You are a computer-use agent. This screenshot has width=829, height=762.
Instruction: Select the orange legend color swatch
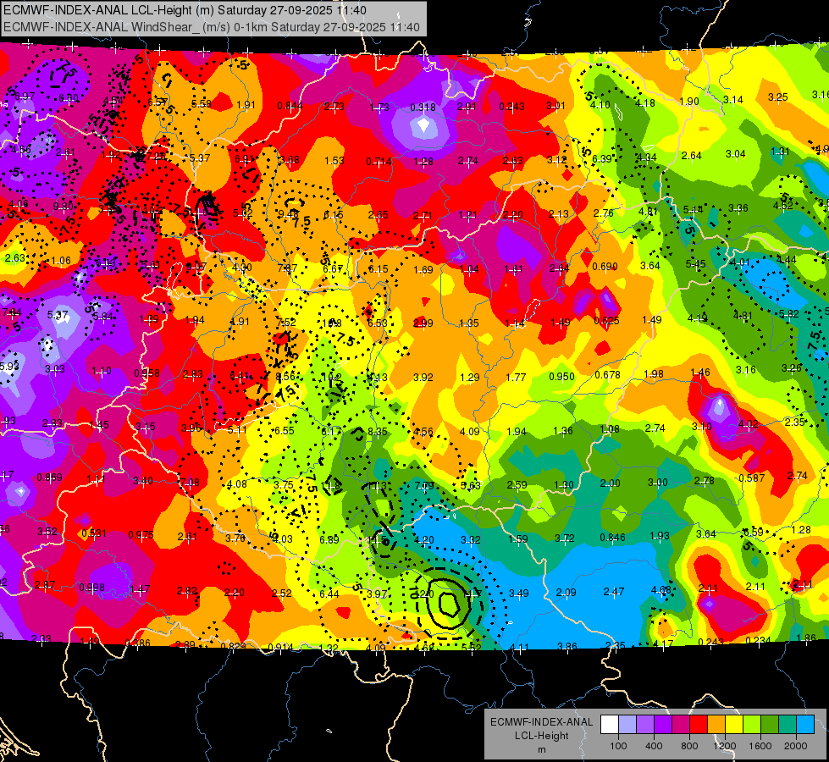pyautogui.click(x=716, y=725)
